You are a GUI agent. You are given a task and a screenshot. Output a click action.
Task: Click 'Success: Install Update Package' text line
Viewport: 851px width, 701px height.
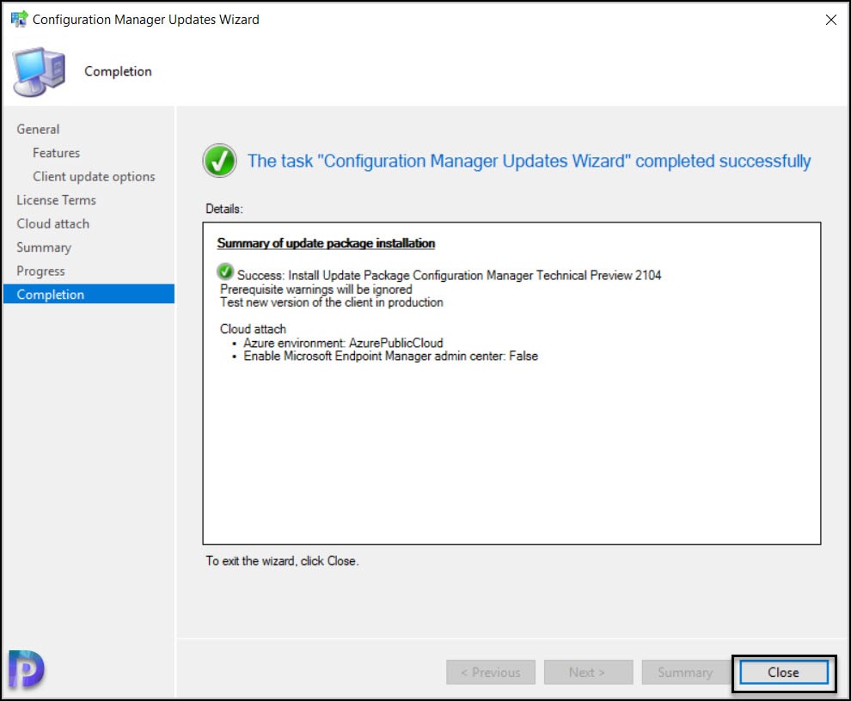point(449,276)
